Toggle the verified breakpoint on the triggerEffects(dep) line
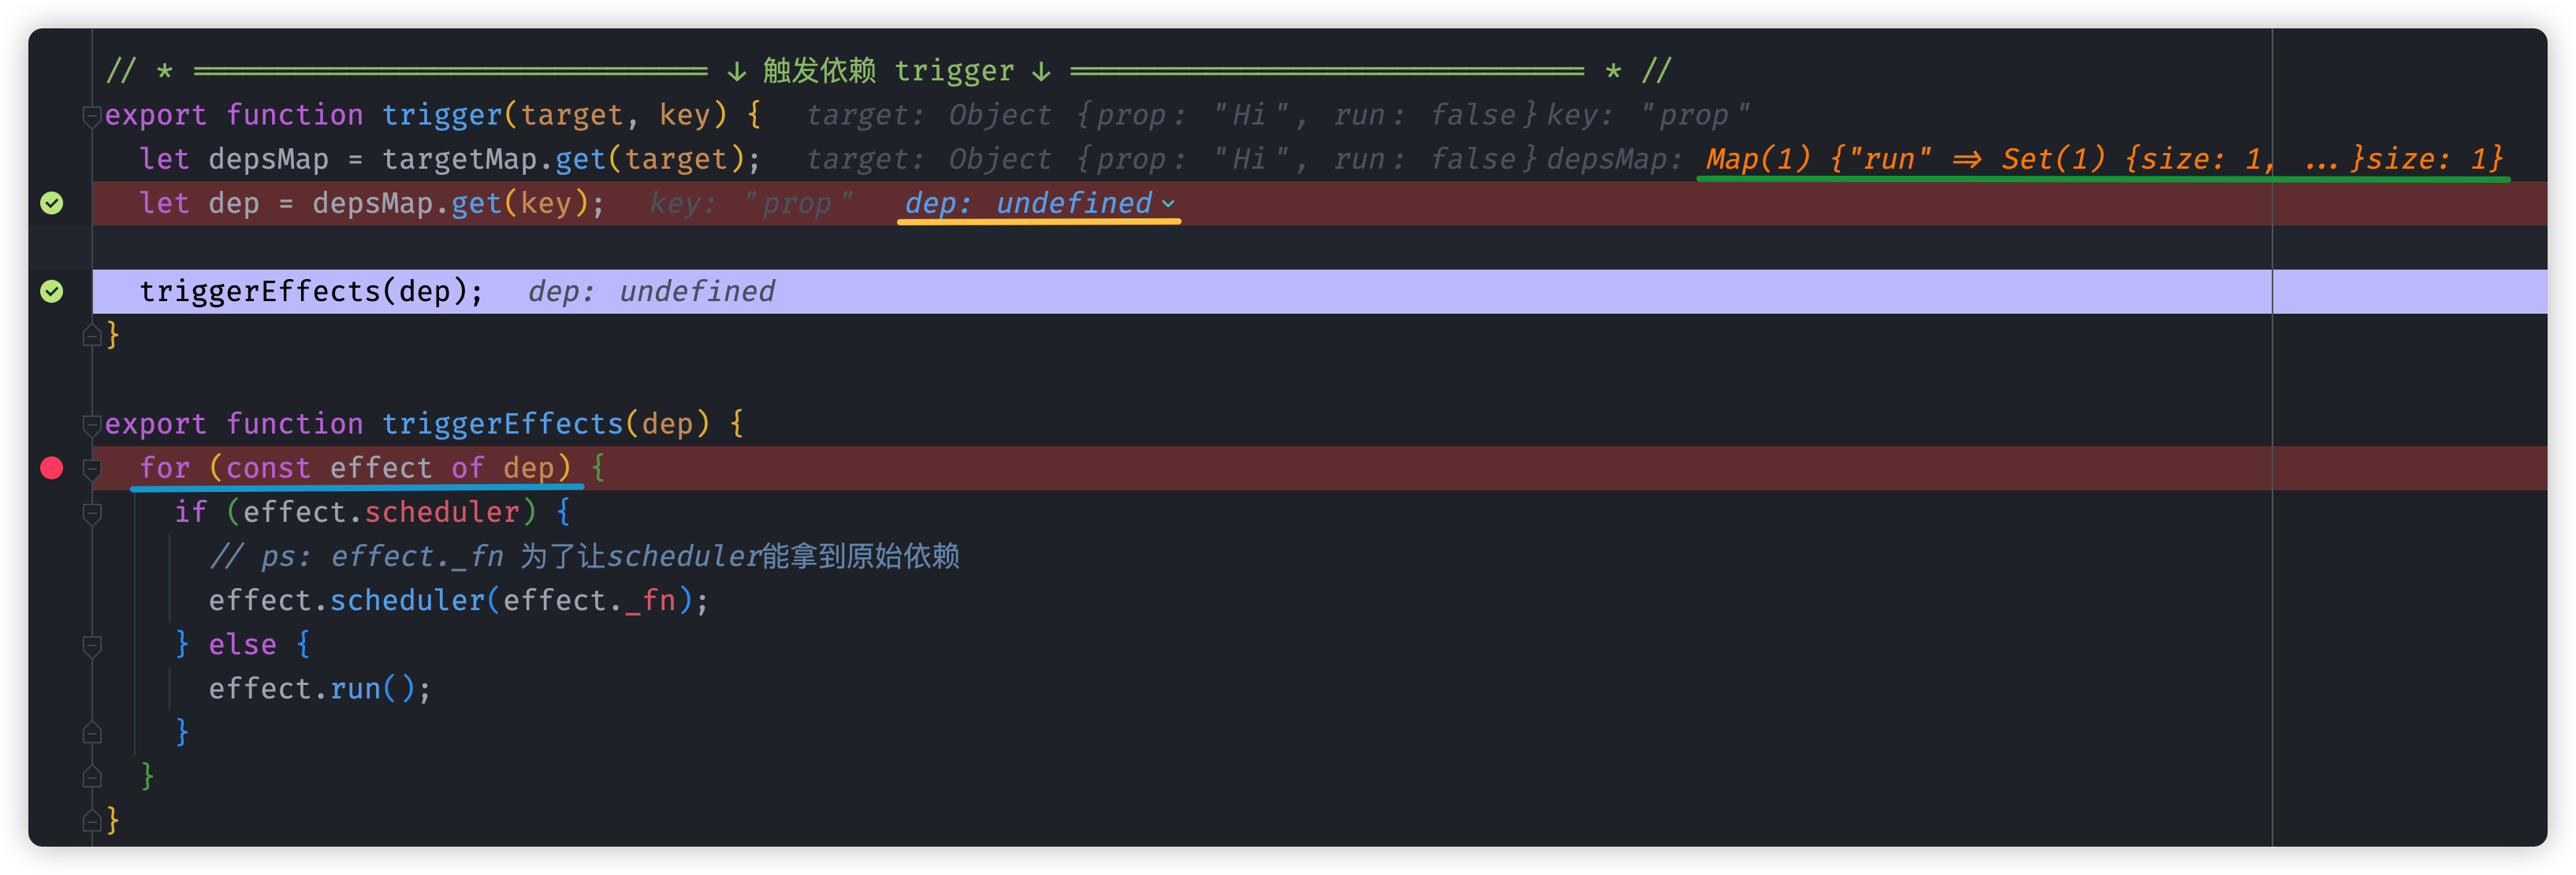Image resolution: width=2576 pixels, height=875 pixels. [52, 291]
